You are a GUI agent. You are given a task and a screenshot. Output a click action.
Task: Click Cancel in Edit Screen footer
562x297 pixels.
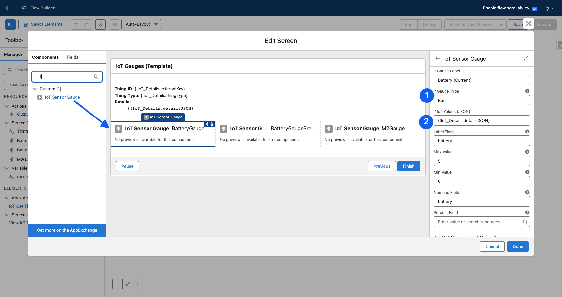[x=492, y=246]
